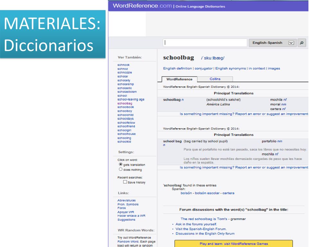This screenshot has width=329, height=247.
Task: Select 'does nothing' radio option
Action: [120, 169]
